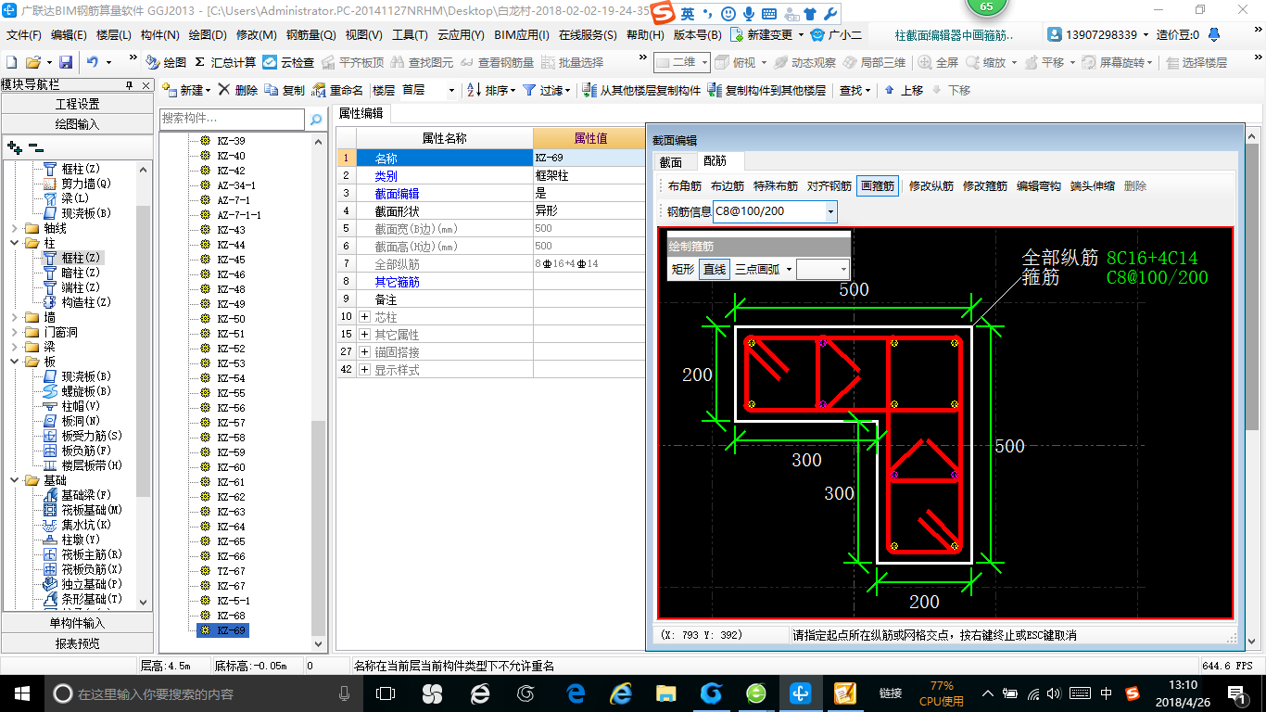Select 矩形 rectangle stirrup drawing mode
Viewport: 1266px width, 712px height.
(683, 269)
